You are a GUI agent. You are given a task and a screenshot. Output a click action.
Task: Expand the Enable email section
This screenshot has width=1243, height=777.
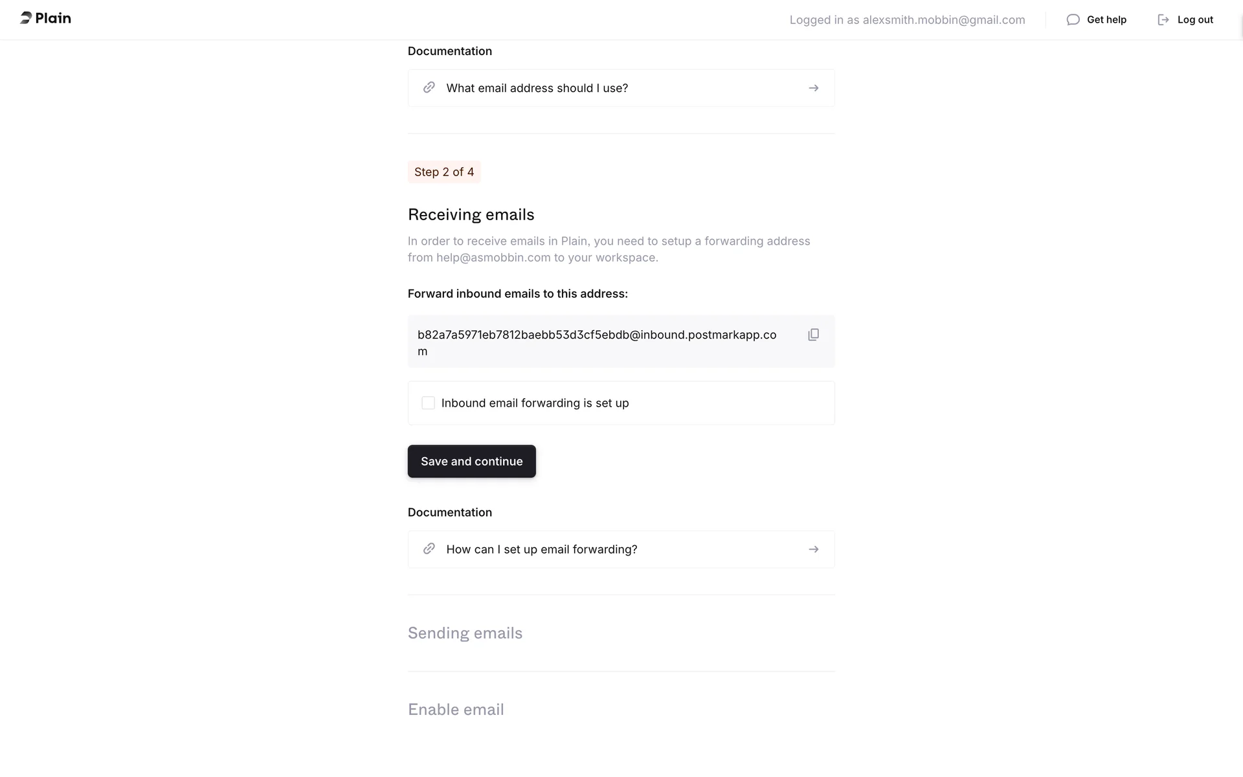456,710
